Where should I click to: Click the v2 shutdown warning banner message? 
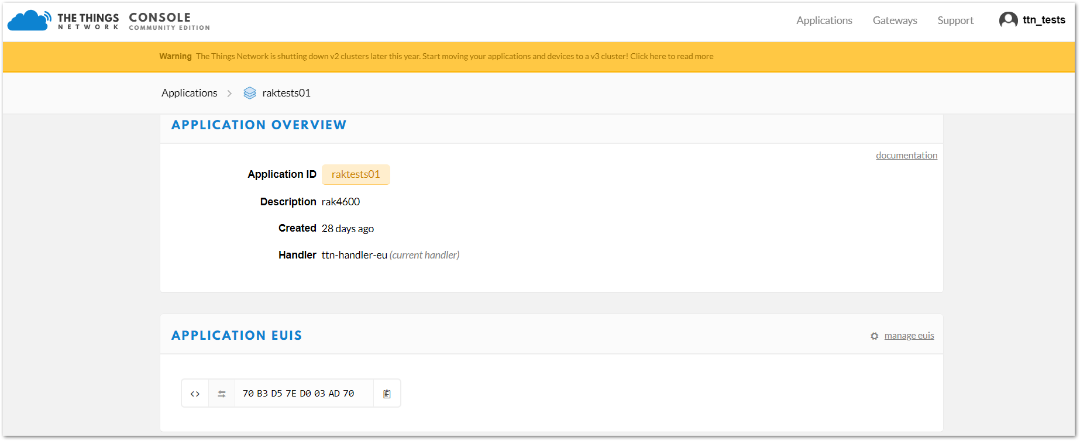pos(455,57)
